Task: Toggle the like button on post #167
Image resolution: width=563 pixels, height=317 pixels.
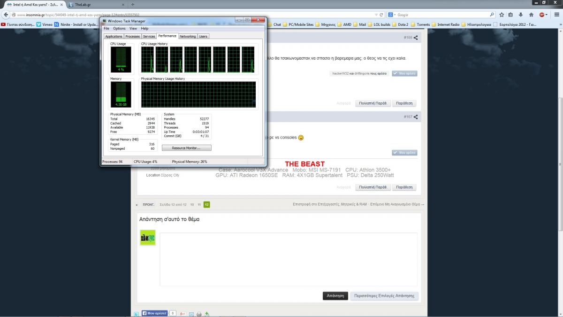Action: [x=404, y=153]
